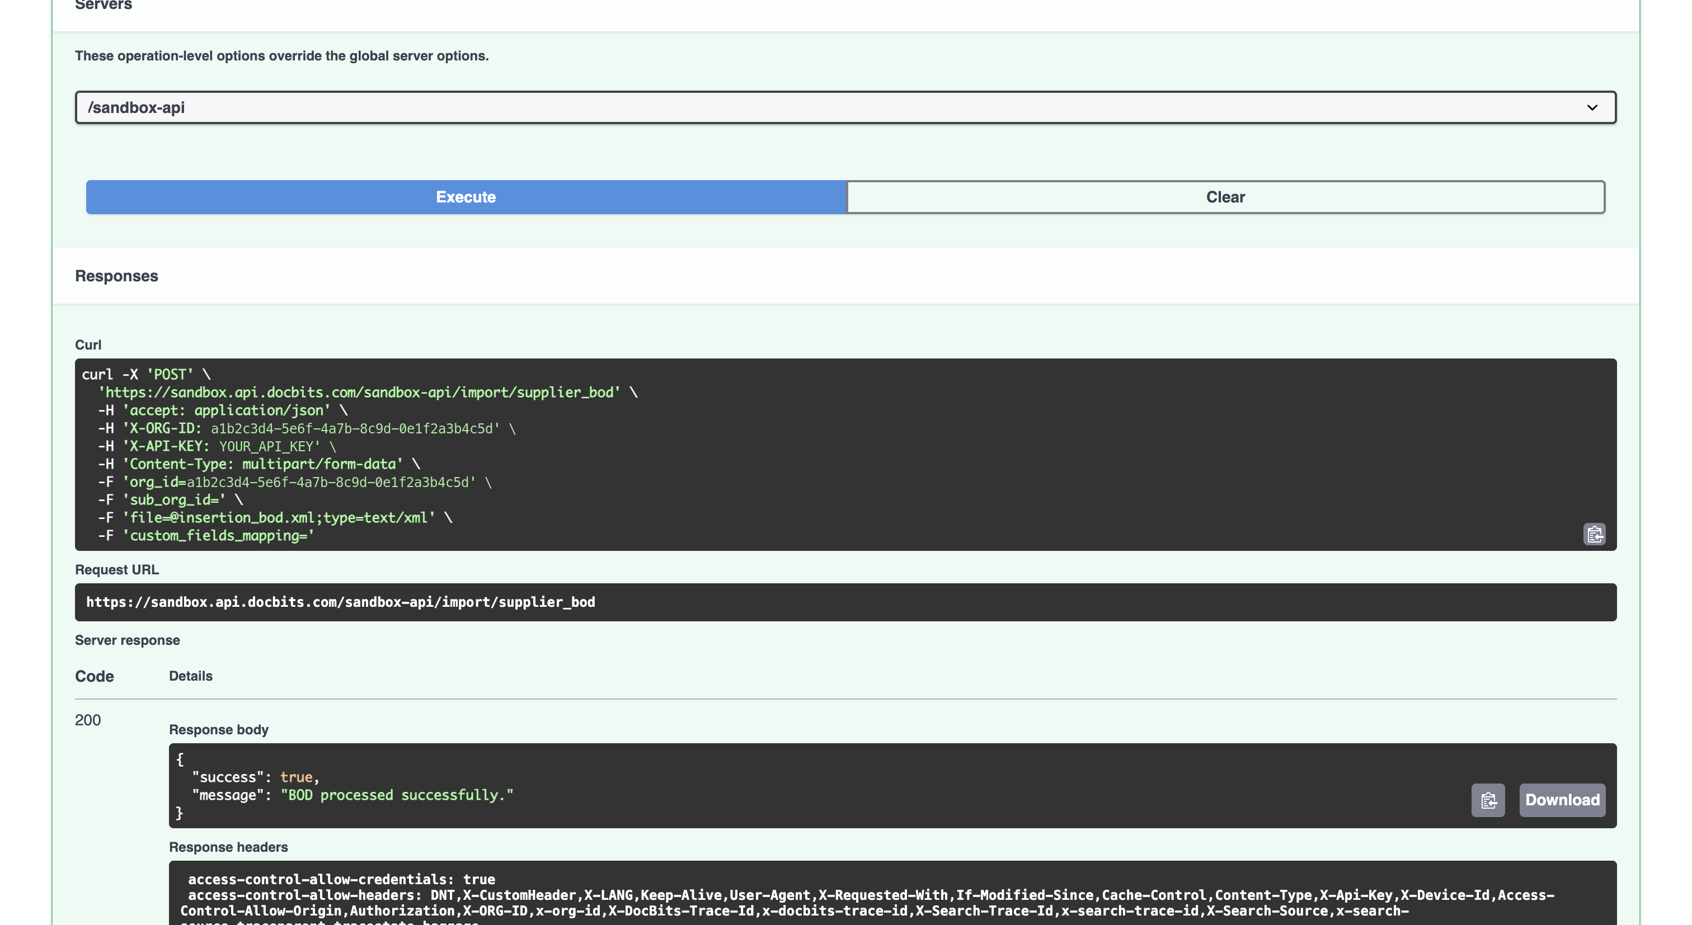Click the 'accept: application/json' curl line
1692x925 pixels.
coord(223,410)
